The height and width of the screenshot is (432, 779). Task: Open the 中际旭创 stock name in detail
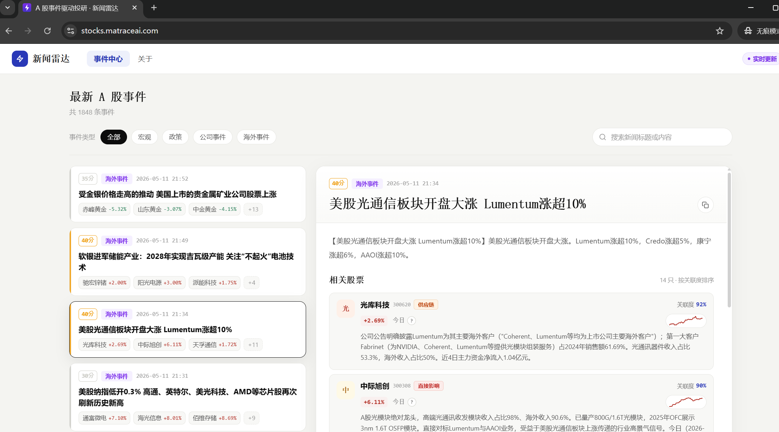(x=375, y=386)
